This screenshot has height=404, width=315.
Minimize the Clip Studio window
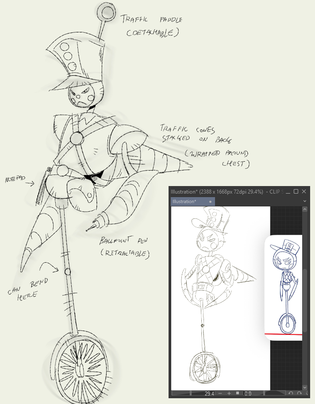point(288,191)
